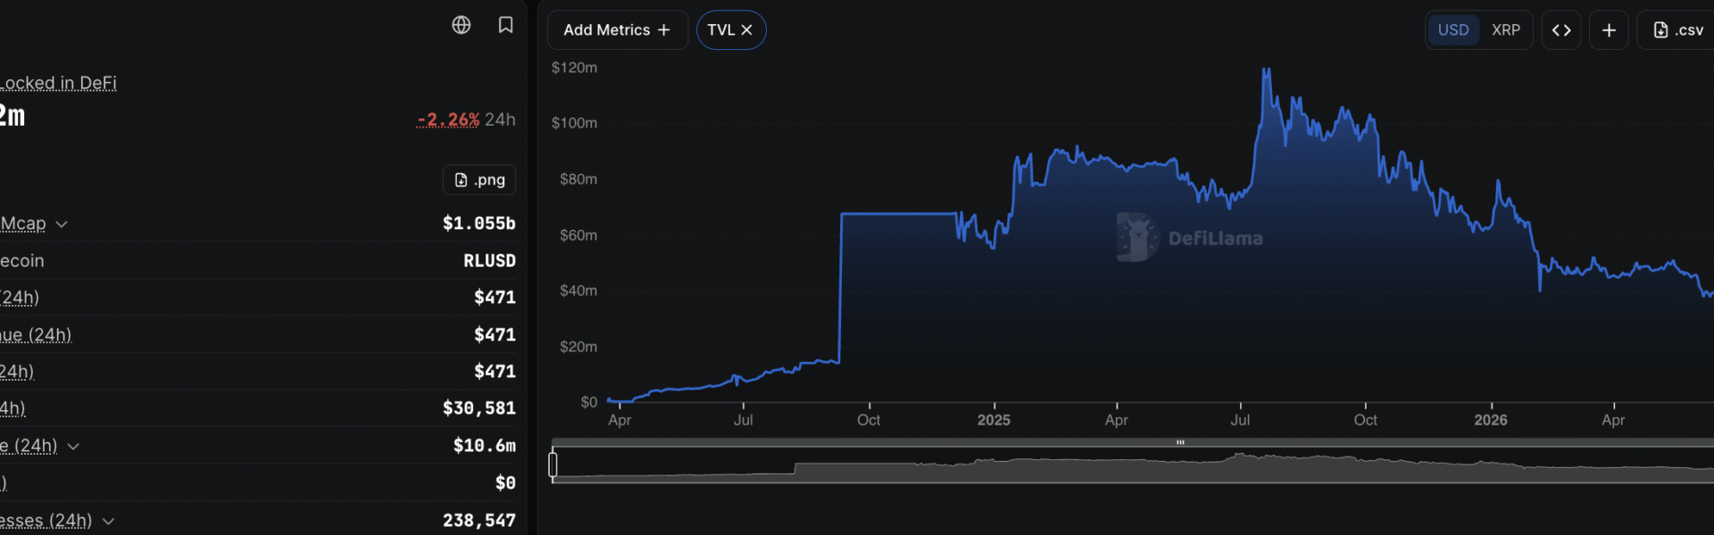Screen dimensions: 1714x535
Task: Click the $0 value in metrics list
Action: (505, 483)
